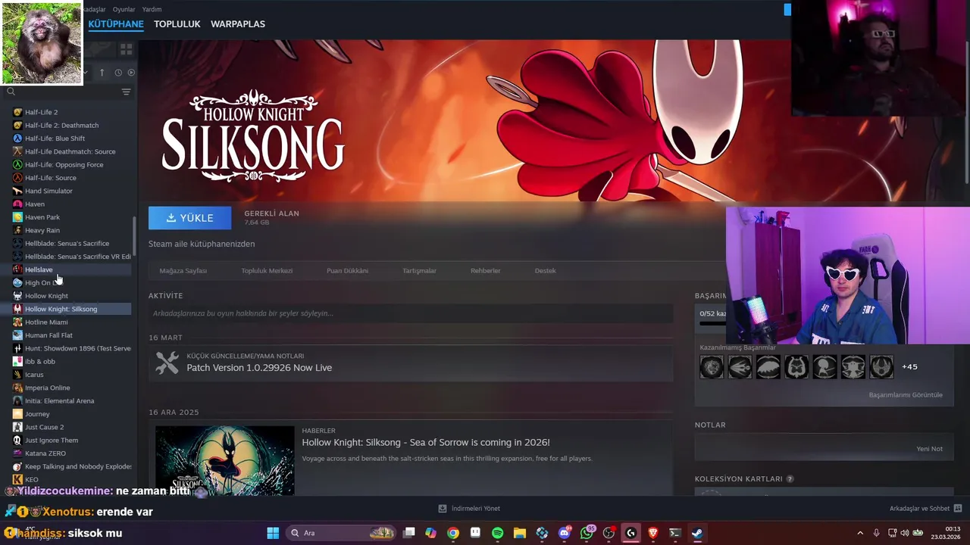970x545 pixels.
Task: Select Half-Life 2: Deathmatch in the library
Action: (x=61, y=126)
